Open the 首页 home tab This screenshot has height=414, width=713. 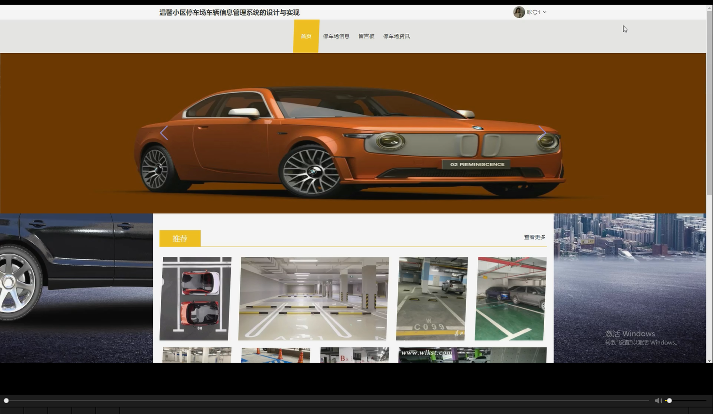(x=306, y=36)
